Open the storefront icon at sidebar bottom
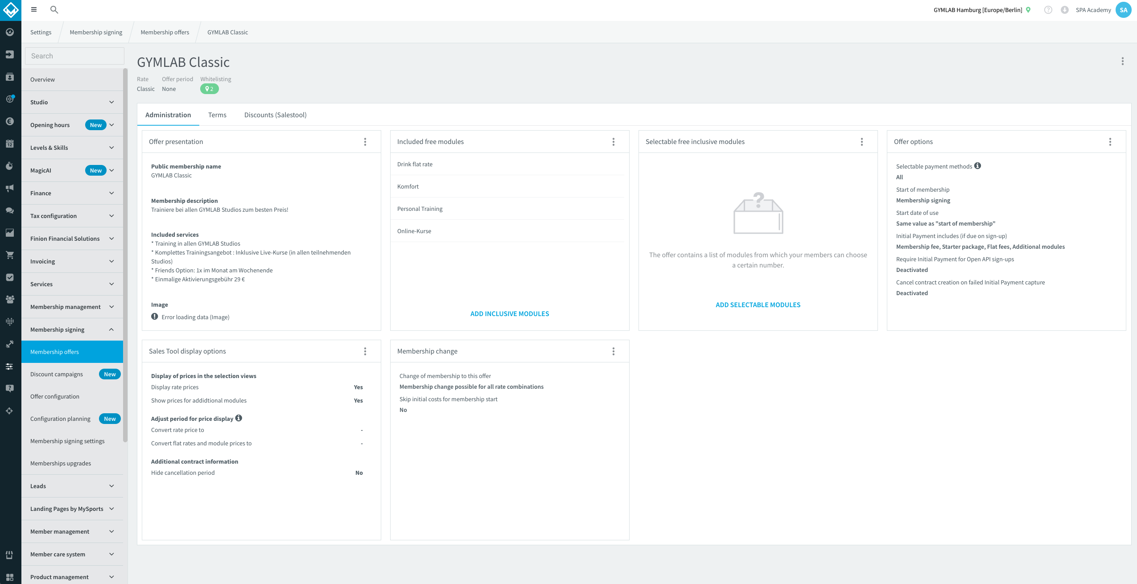The width and height of the screenshot is (1137, 584). pyautogui.click(x=10, y=555)
